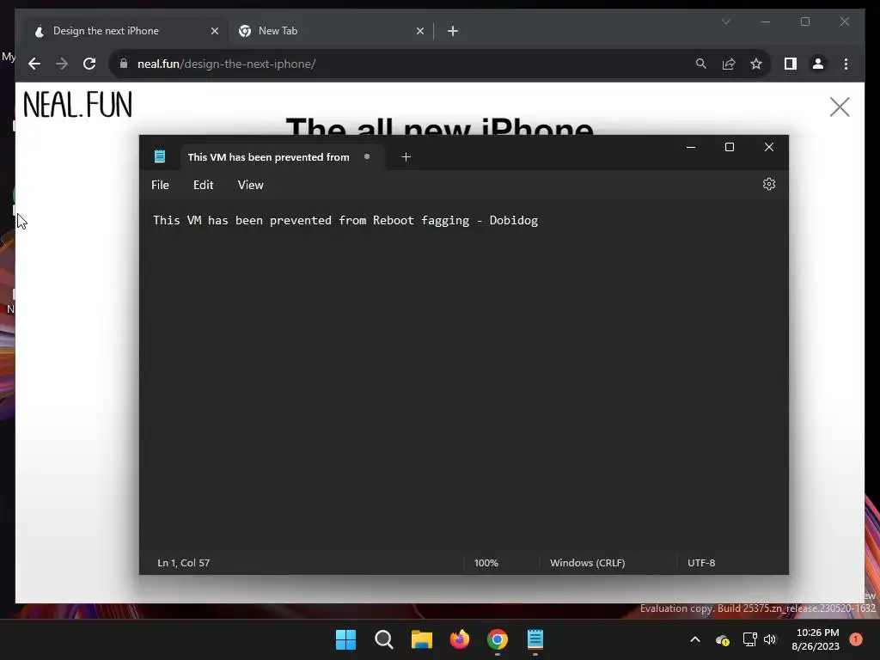Open Notepad File menu
Screen dimensions: 880x660
coord(160,186)
